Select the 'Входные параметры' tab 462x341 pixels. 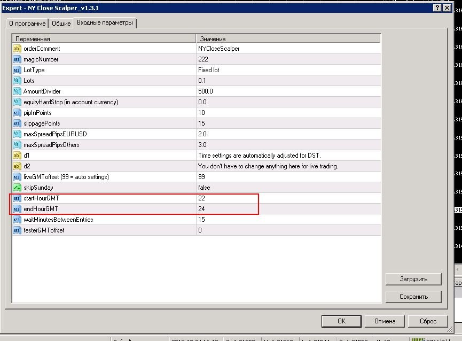105,22
